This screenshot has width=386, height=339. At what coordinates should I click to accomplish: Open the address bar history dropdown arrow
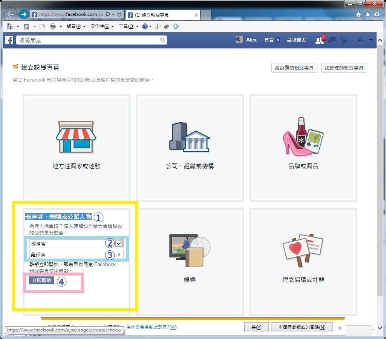(x=113, y=15)
